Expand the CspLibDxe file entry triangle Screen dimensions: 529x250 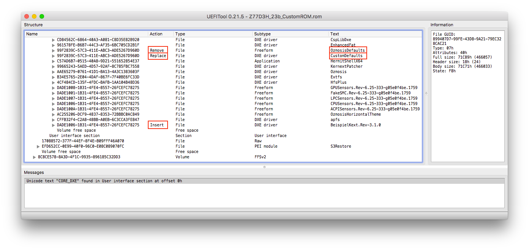[x=54, y=40]
